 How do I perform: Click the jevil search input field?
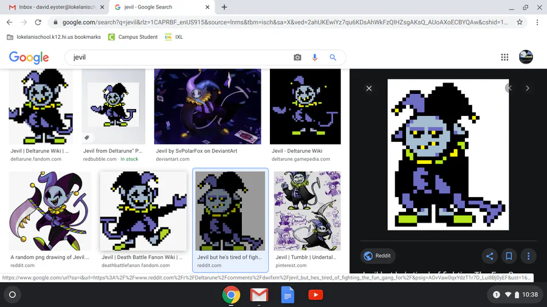180,58
